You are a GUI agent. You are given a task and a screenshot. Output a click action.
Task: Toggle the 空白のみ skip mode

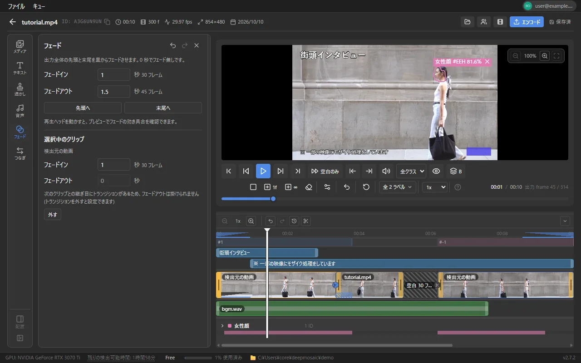tap(325, 171)
